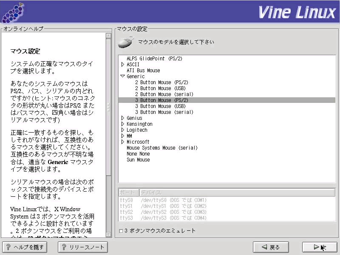Expand the Genius mouse group

pyautogui.click(x=123, y=118)
